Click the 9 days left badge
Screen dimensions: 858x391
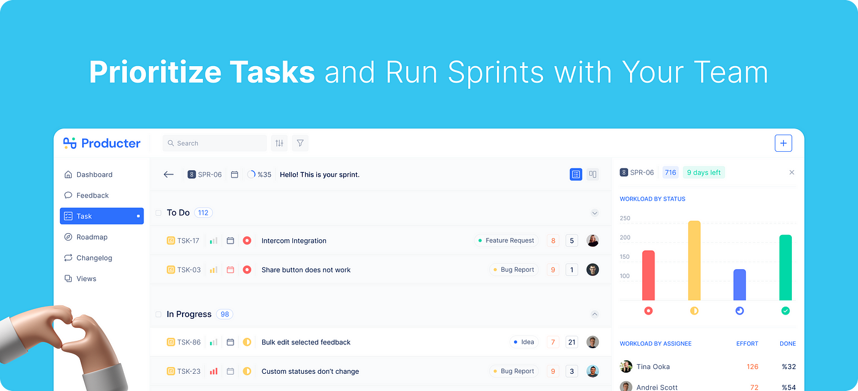click(704, 173)
